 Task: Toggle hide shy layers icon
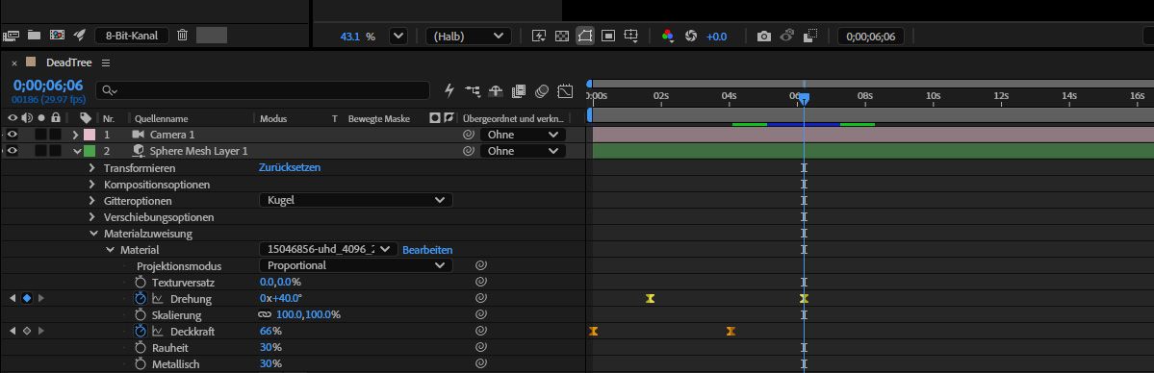coord(496,91)
